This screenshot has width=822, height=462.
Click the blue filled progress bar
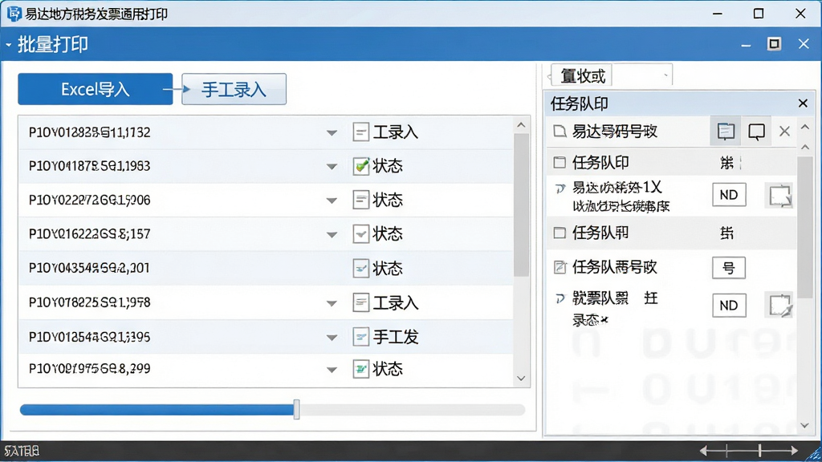[157, 410]
